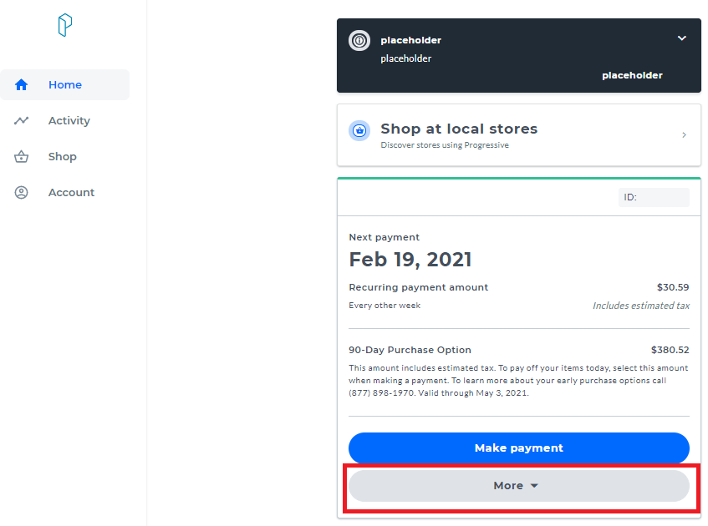This screenshot has height=526, width=708.
Task: Open the More dropdown below Make payment
Action: point(518,486)
